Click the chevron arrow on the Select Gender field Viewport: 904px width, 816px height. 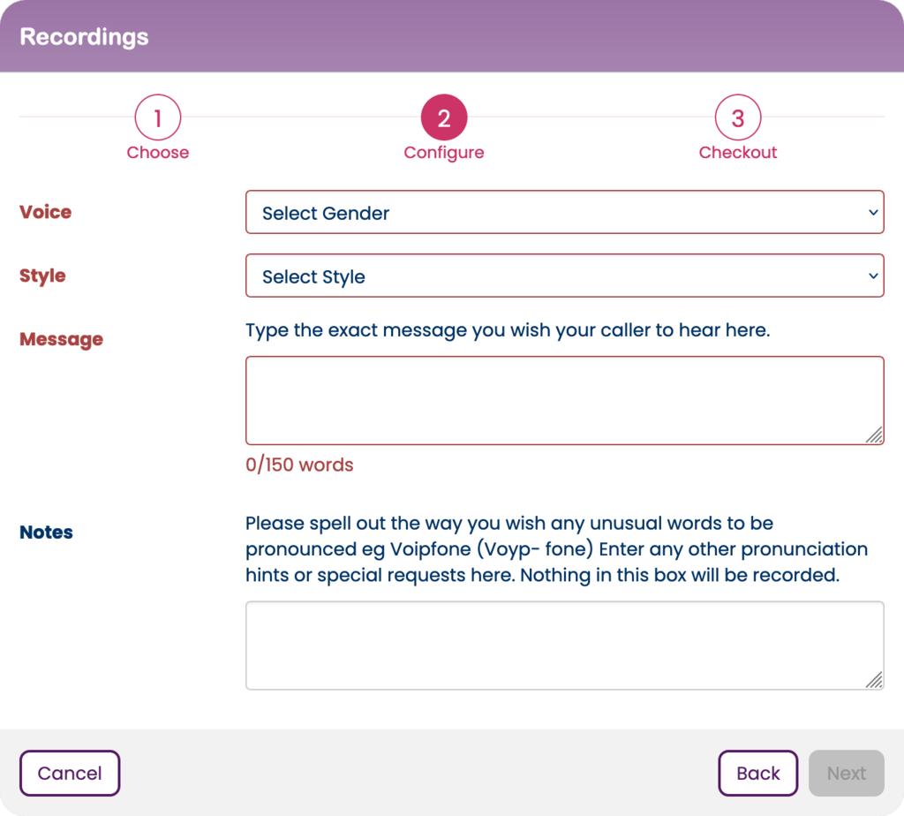(872, 213)
